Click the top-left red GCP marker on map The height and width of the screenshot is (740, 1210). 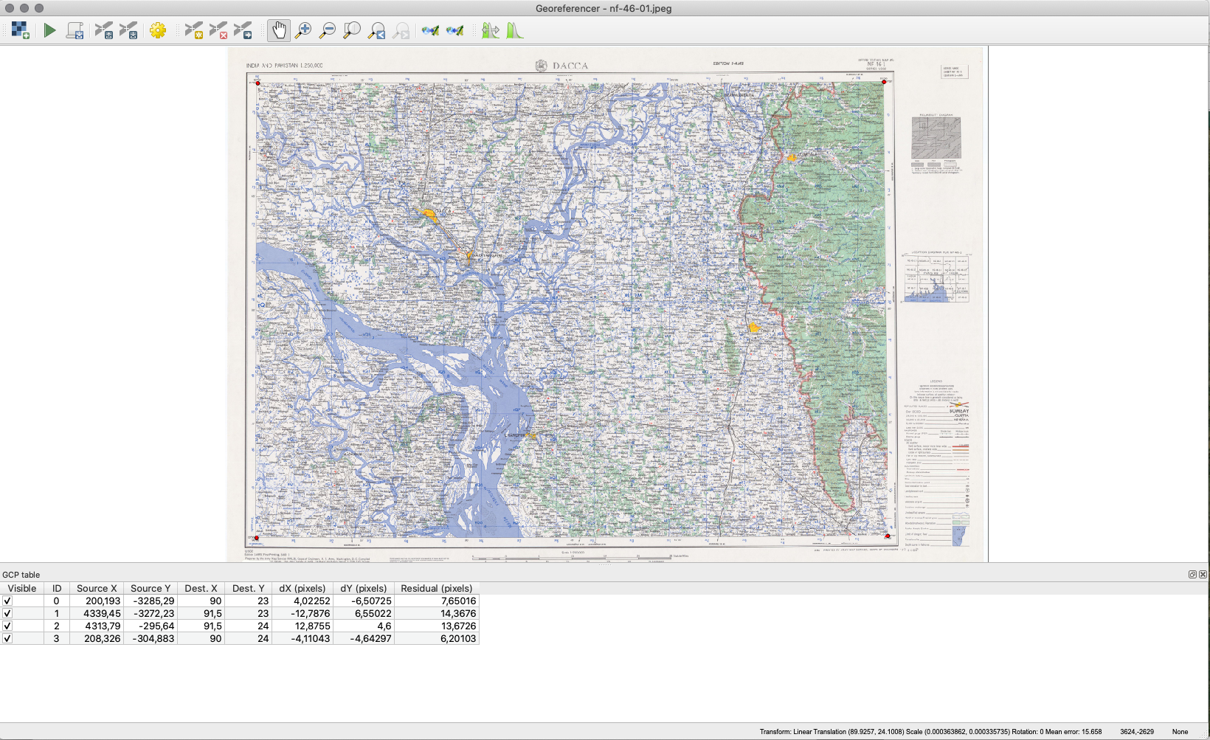pos(257,83)
